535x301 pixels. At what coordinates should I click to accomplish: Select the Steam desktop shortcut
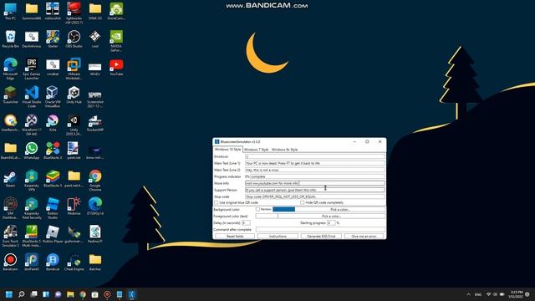point(10,179)
